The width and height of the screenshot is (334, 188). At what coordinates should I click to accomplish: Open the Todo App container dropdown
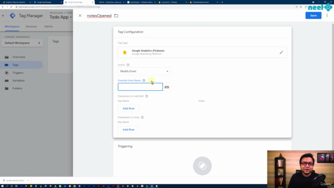pyautogui.click(x=61, y=17)
